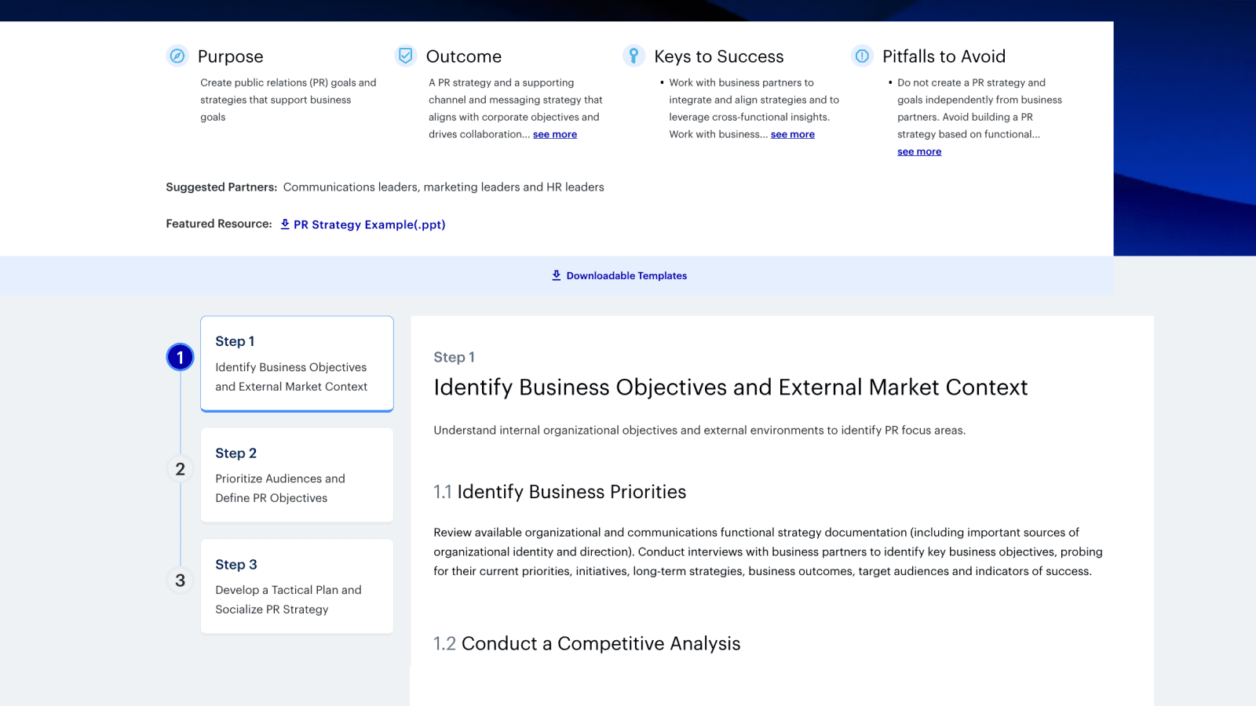Click the 1.1 Identify Business Priorities heading
The width and height of the screenshot is (1256, 706).
pos(560,492)
